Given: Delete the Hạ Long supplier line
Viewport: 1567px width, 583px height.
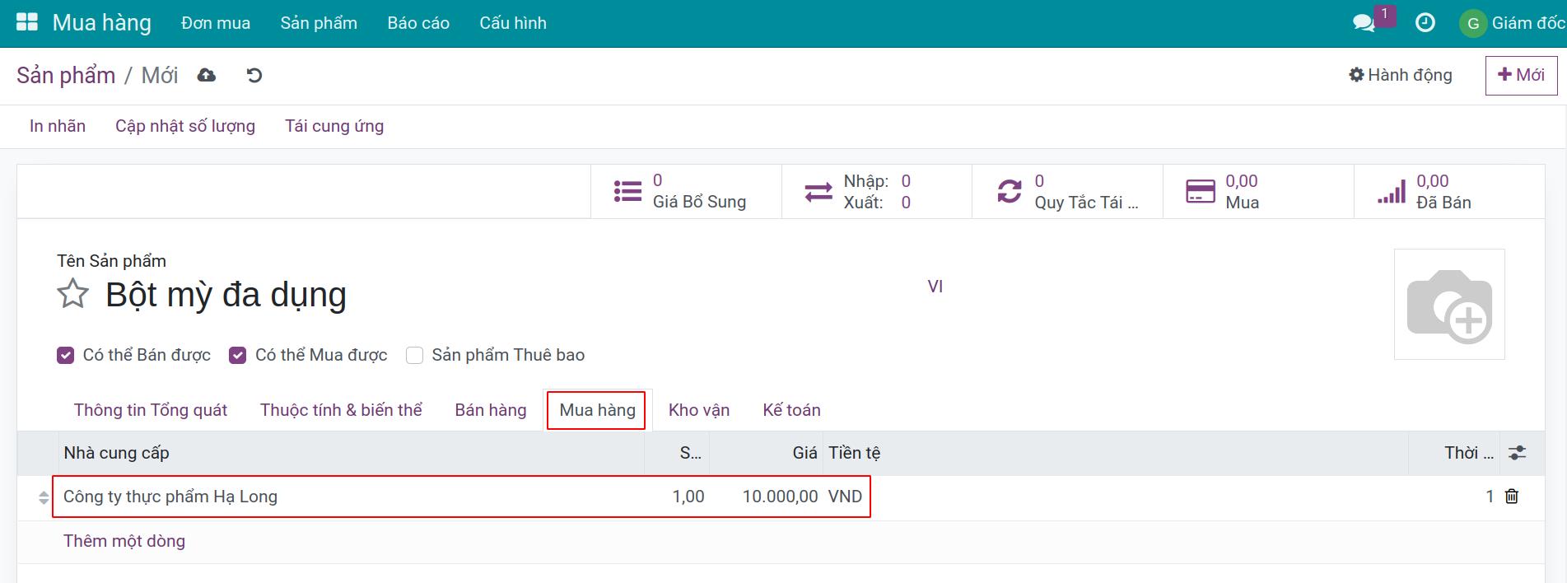Looking at the screenshot, I should click(1512, 497).
